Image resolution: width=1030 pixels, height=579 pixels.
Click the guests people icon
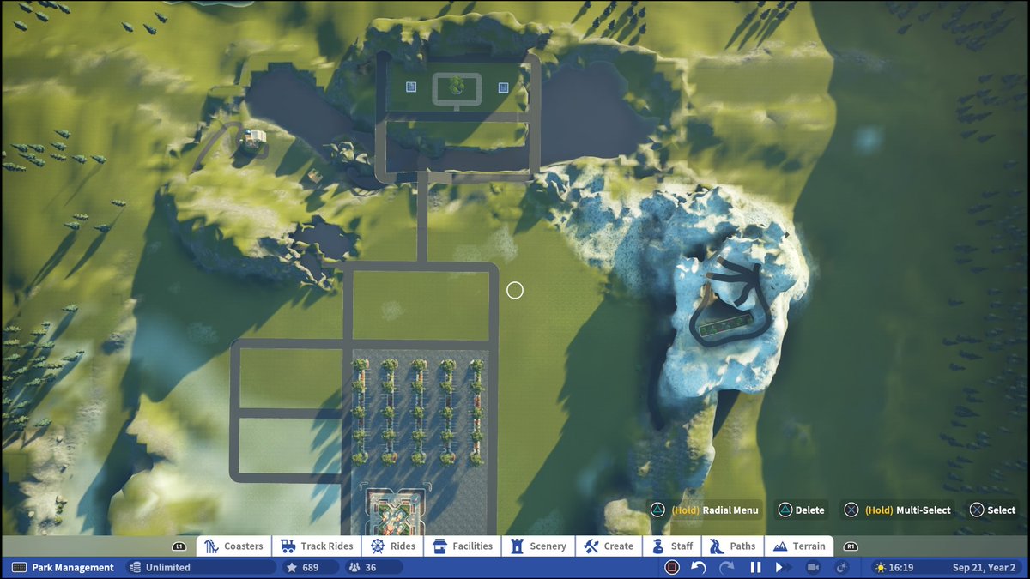point(353,567)
